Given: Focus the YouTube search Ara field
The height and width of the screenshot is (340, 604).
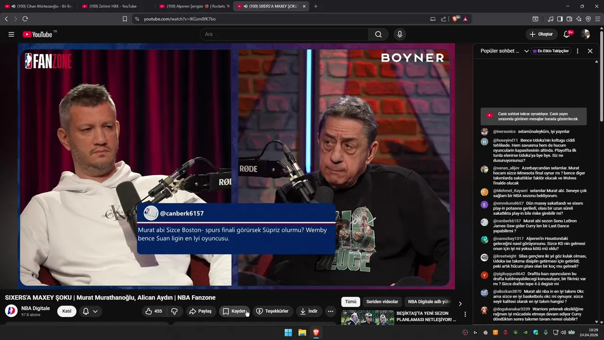Looking at the screenshot, I should 285,34.
